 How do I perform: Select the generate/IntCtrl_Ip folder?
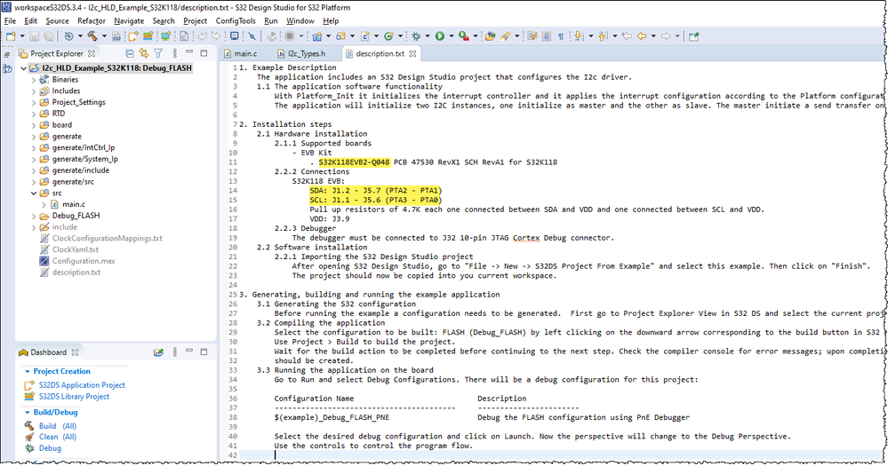point(84,147)
